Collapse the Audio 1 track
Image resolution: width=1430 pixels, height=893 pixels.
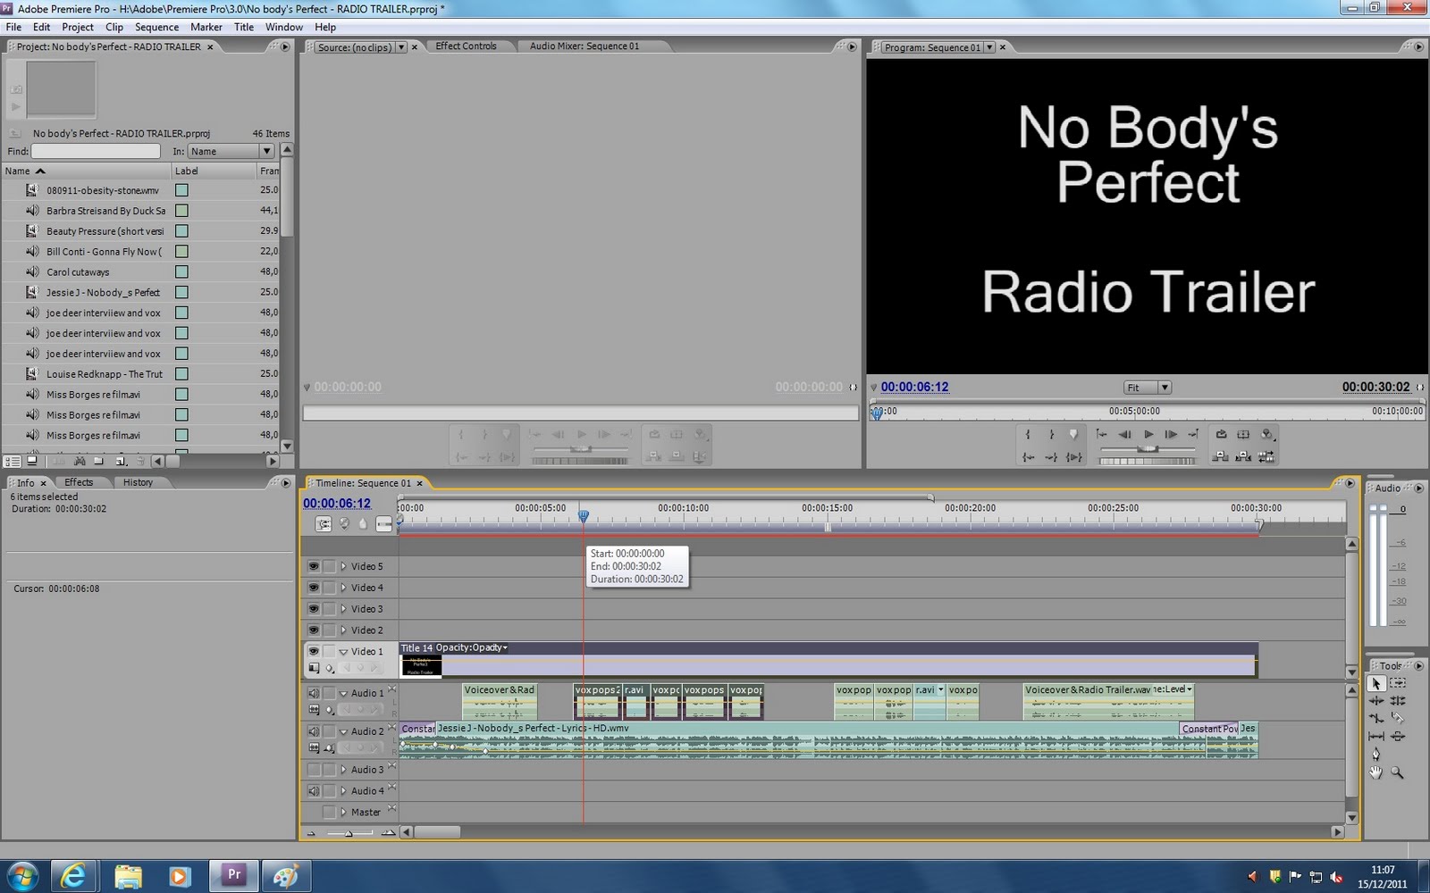point(343,693)
